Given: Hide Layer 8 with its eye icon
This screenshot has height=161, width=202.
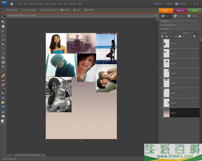Looking at the screenshot, I should click(x=161, y=43).
